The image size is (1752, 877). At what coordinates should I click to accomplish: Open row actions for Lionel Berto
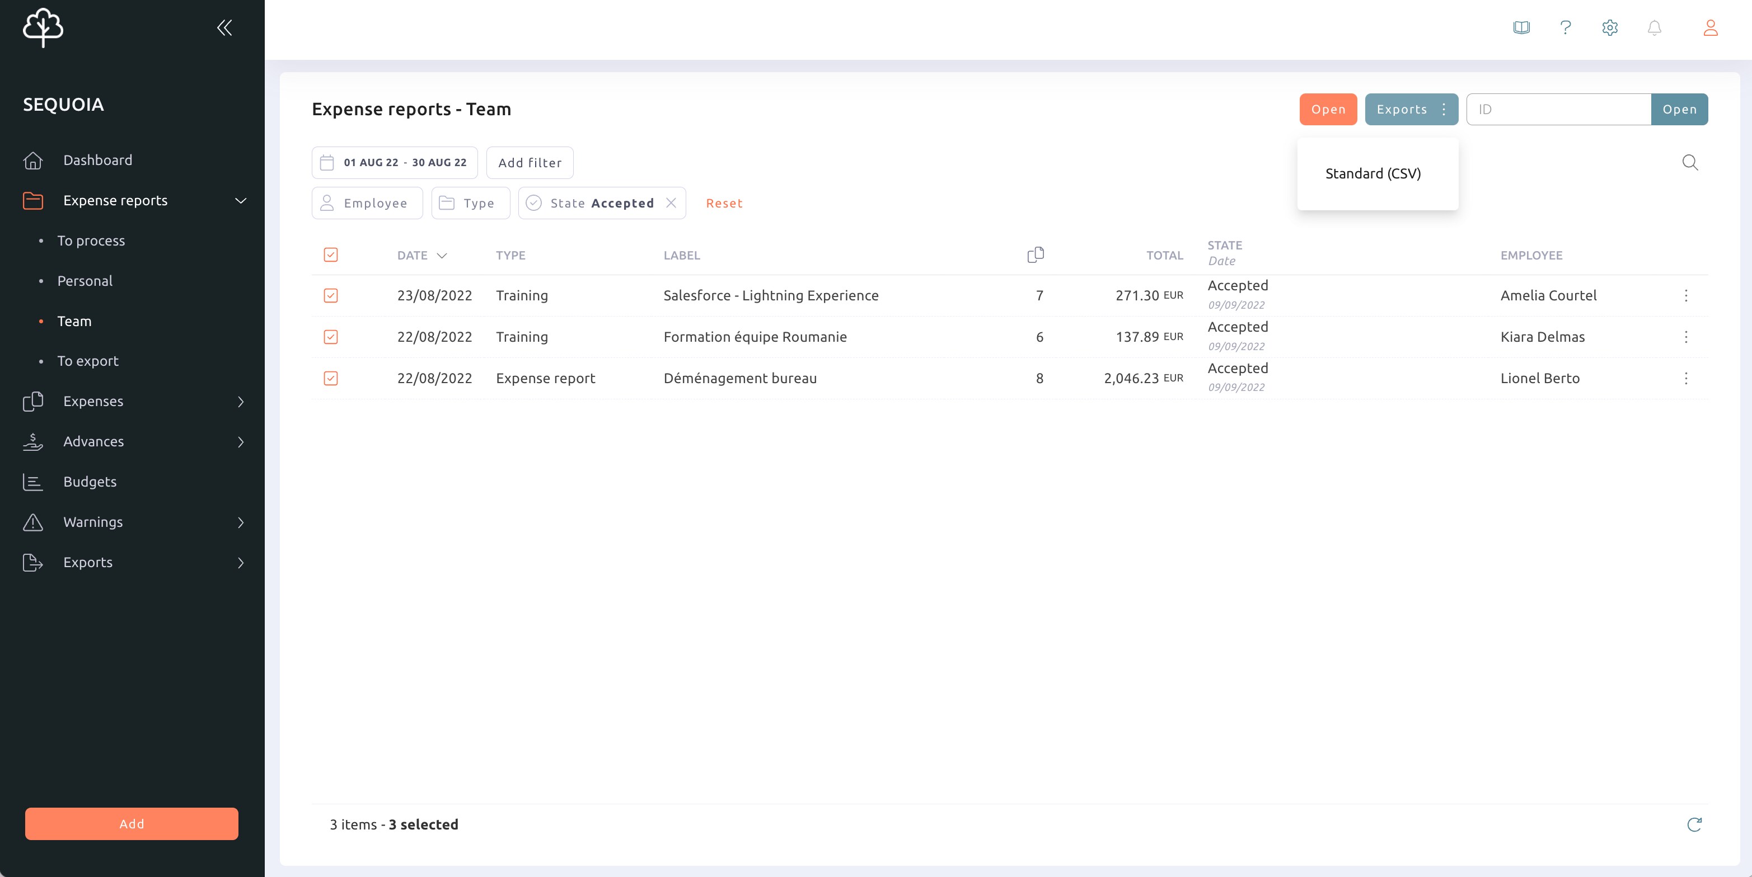click(x=1686, y=379)
